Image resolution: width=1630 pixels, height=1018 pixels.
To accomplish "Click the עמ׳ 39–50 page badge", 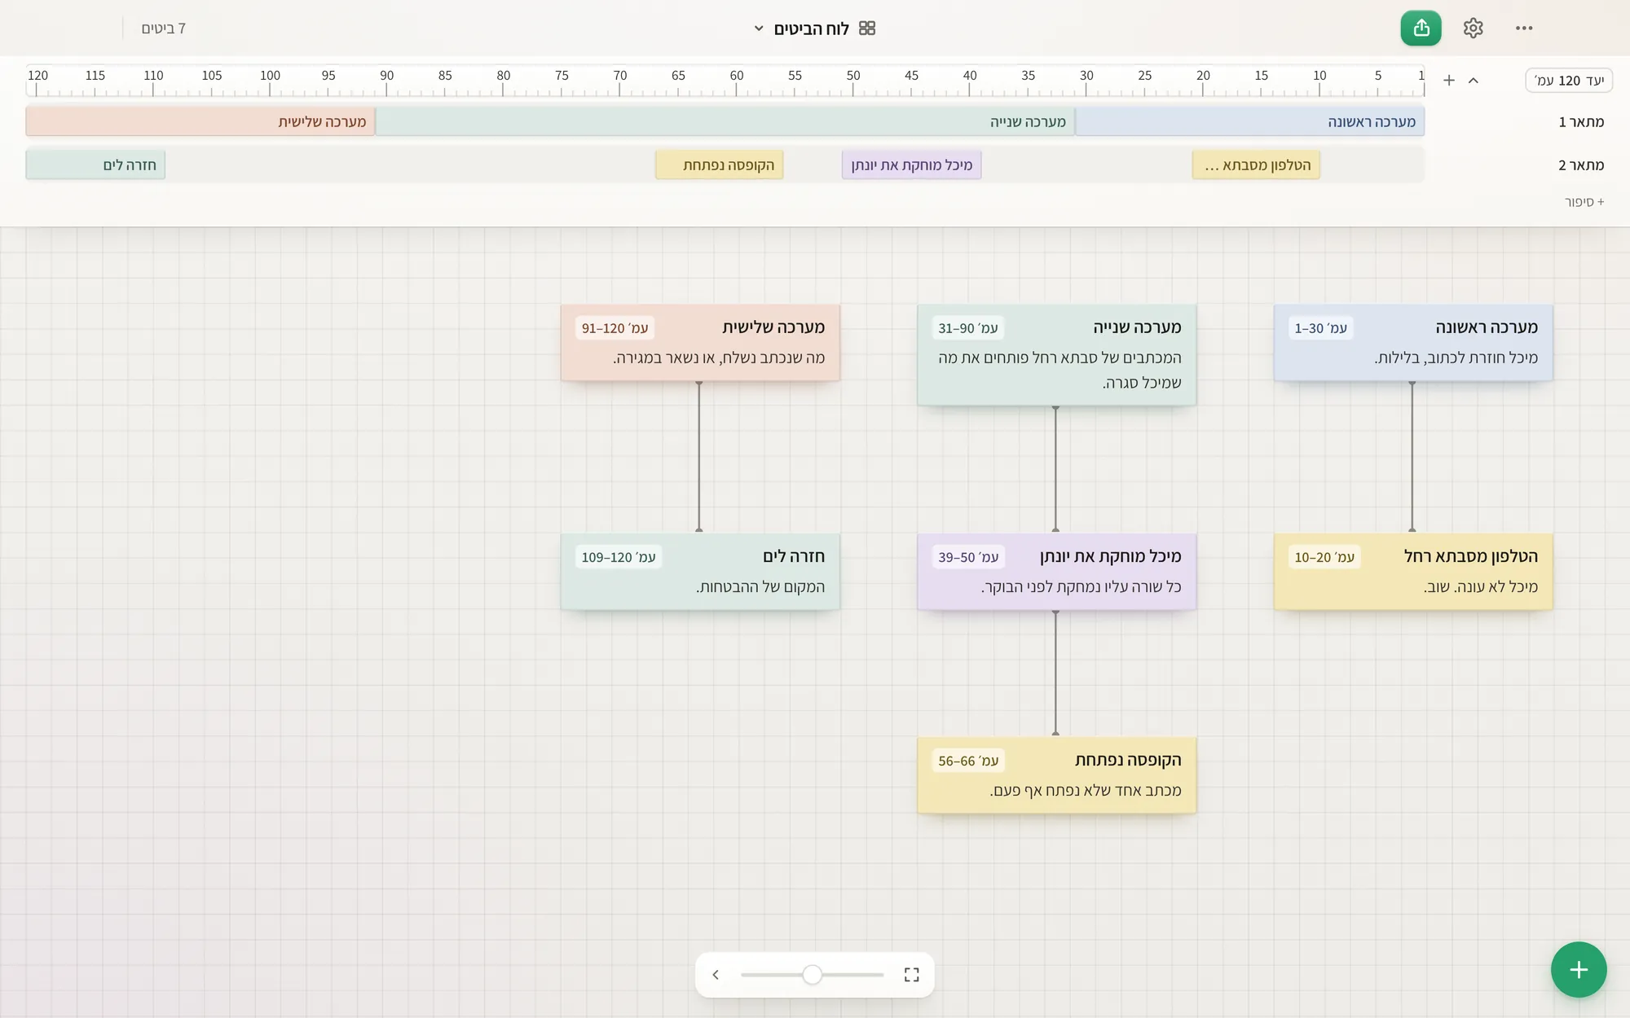I will click(968, 557).
